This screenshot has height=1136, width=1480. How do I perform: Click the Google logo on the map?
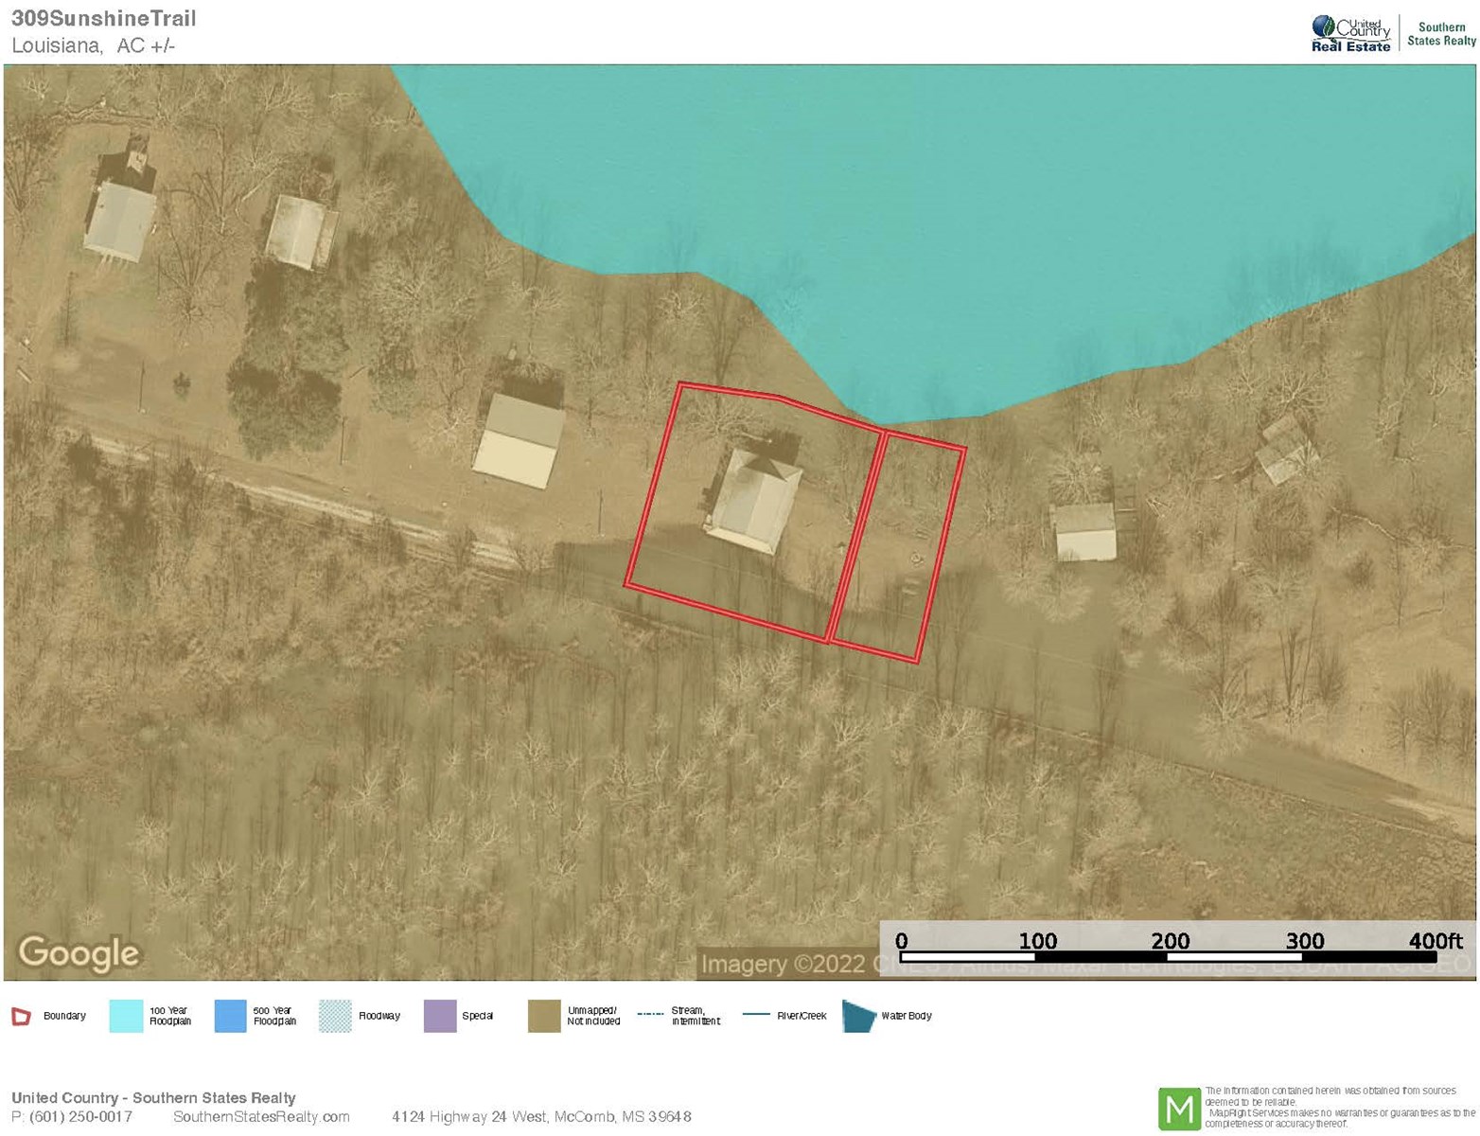pyautogui.click(x=79, y=953)
